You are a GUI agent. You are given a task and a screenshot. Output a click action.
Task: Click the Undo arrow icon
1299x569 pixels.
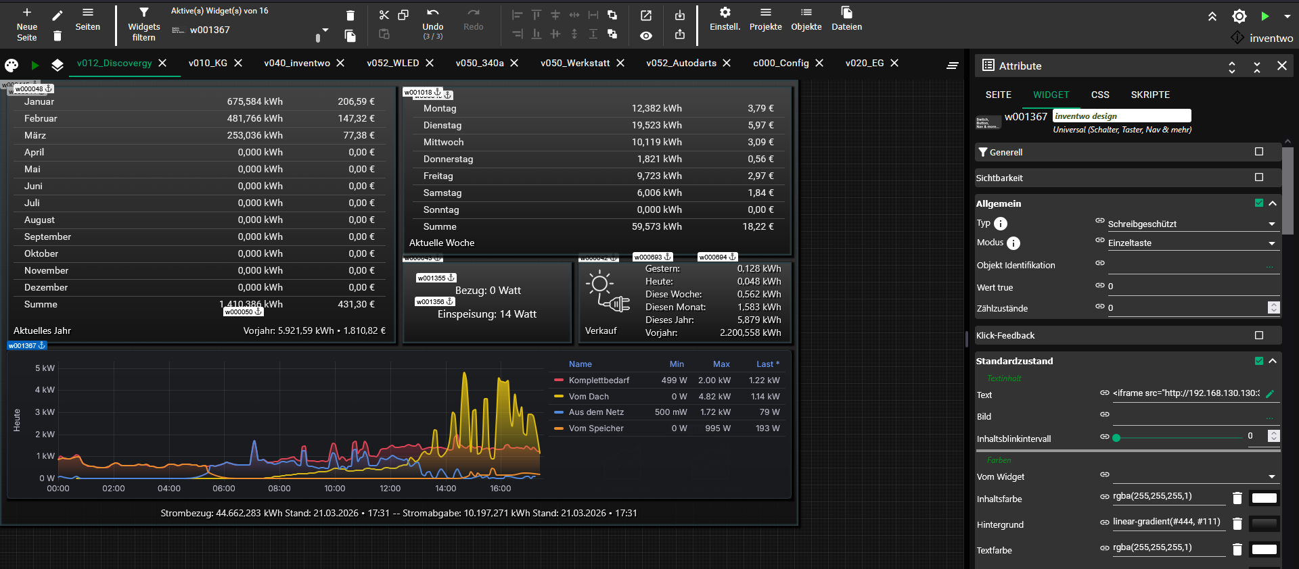click(432, 13)
